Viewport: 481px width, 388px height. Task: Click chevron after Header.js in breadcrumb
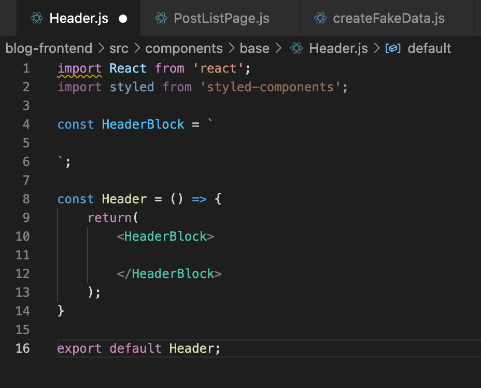point(377,48)
